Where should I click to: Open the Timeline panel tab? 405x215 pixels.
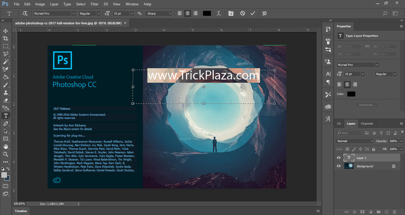[21, 211]
